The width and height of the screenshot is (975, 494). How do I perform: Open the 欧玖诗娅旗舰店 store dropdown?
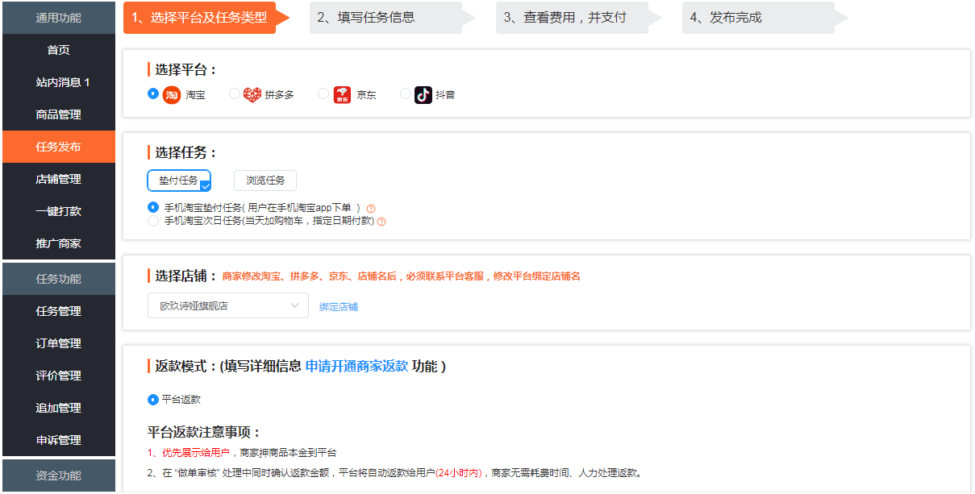[227, 305]
